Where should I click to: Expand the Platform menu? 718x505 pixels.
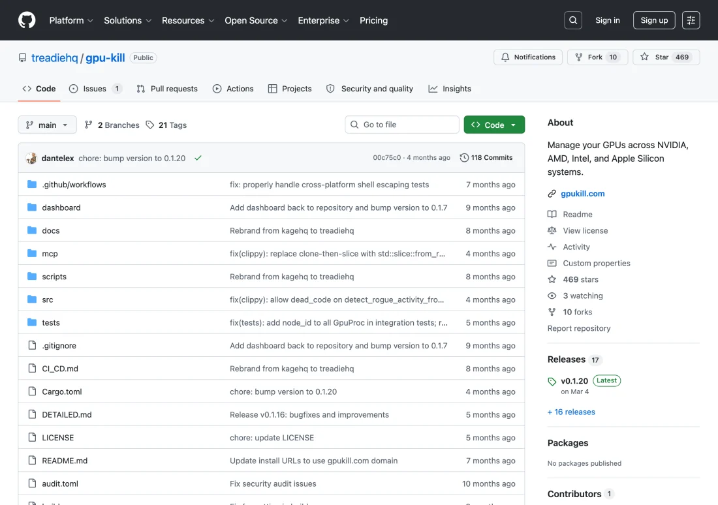71,20
